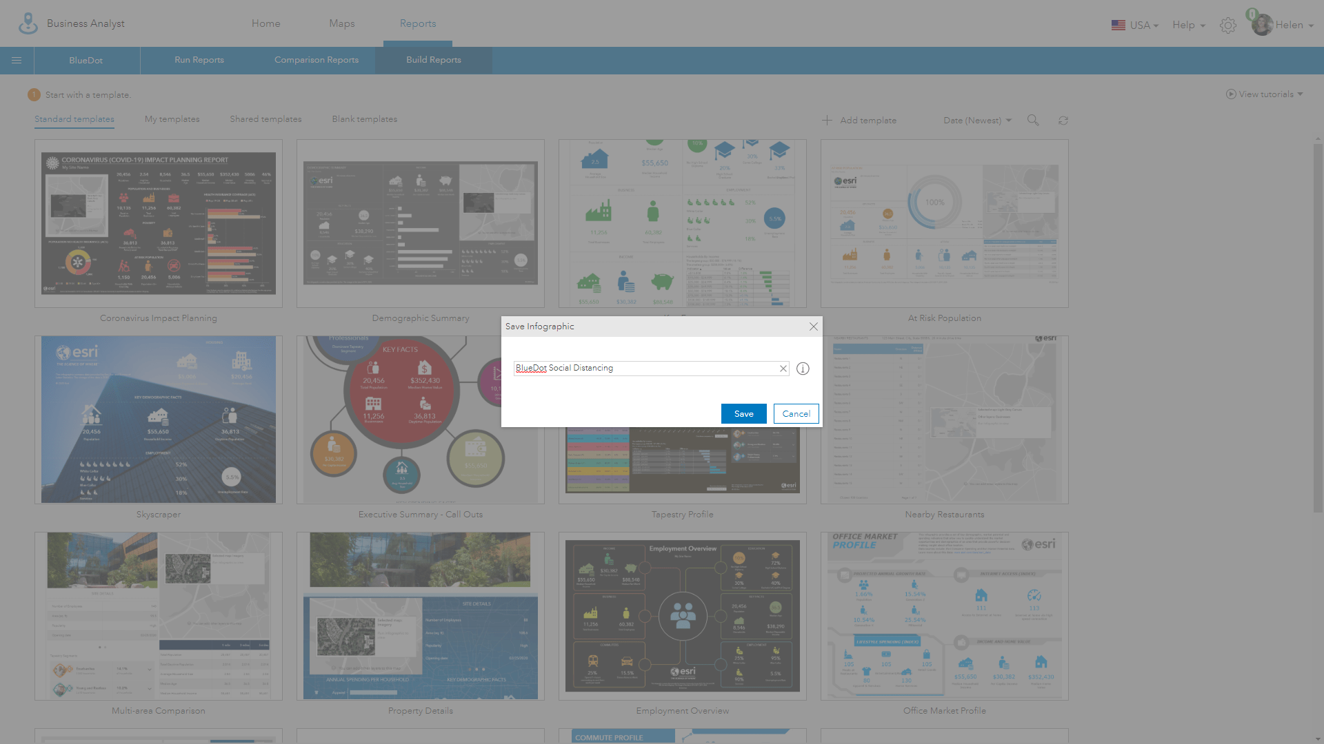This screenshot has height=744, width=1324.
Task: Click scrollbar down arrow at bottom
Action: [1318, 739]
